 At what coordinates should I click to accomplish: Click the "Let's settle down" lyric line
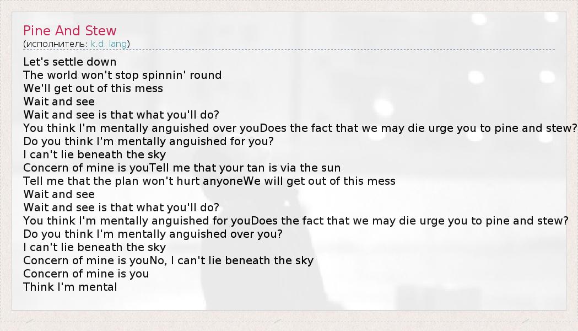coord(70,62)
